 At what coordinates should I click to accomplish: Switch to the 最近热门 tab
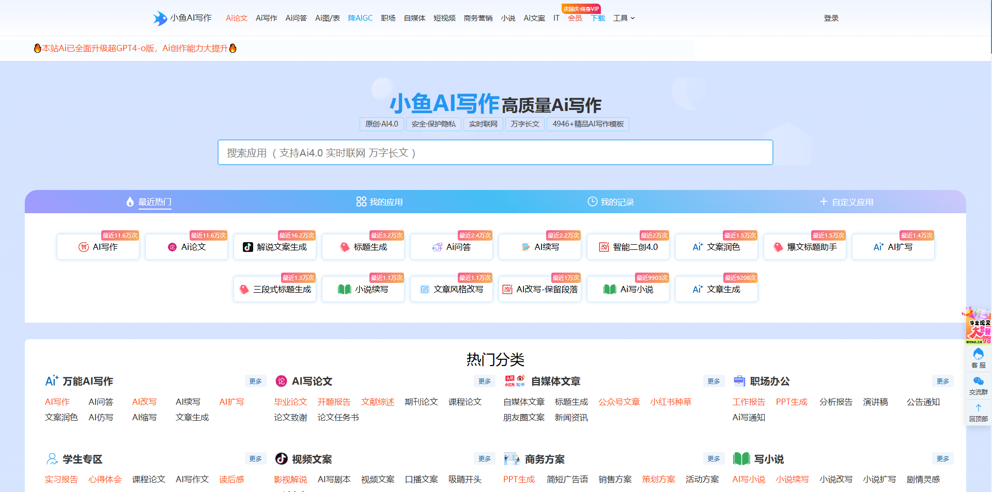coord(149,202)
